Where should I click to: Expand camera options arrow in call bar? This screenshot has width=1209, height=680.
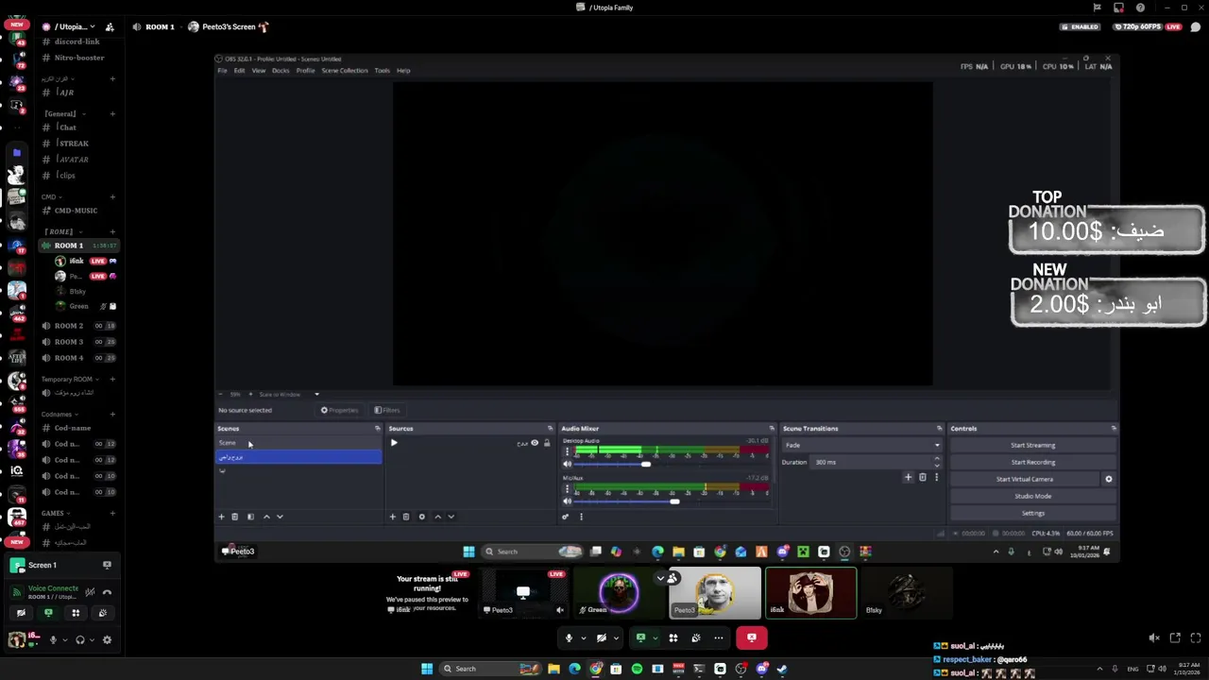[x=616, y=637]
